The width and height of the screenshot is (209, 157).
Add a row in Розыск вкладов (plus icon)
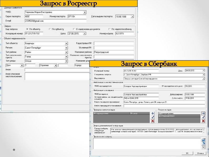pyautogui.click(x=203, y=113)
